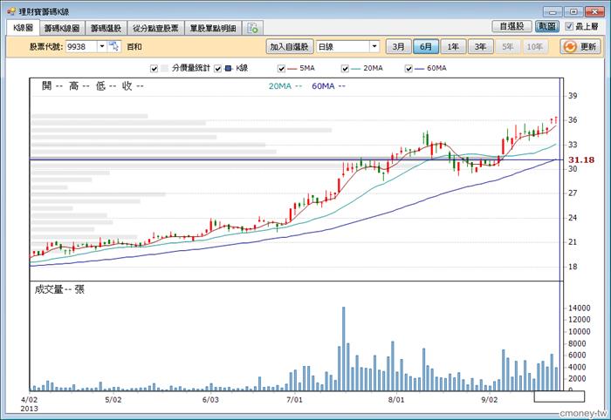Click the 20MA readout above chart
The width and height of the screenshot is (611, 420).
pos(285,86)
